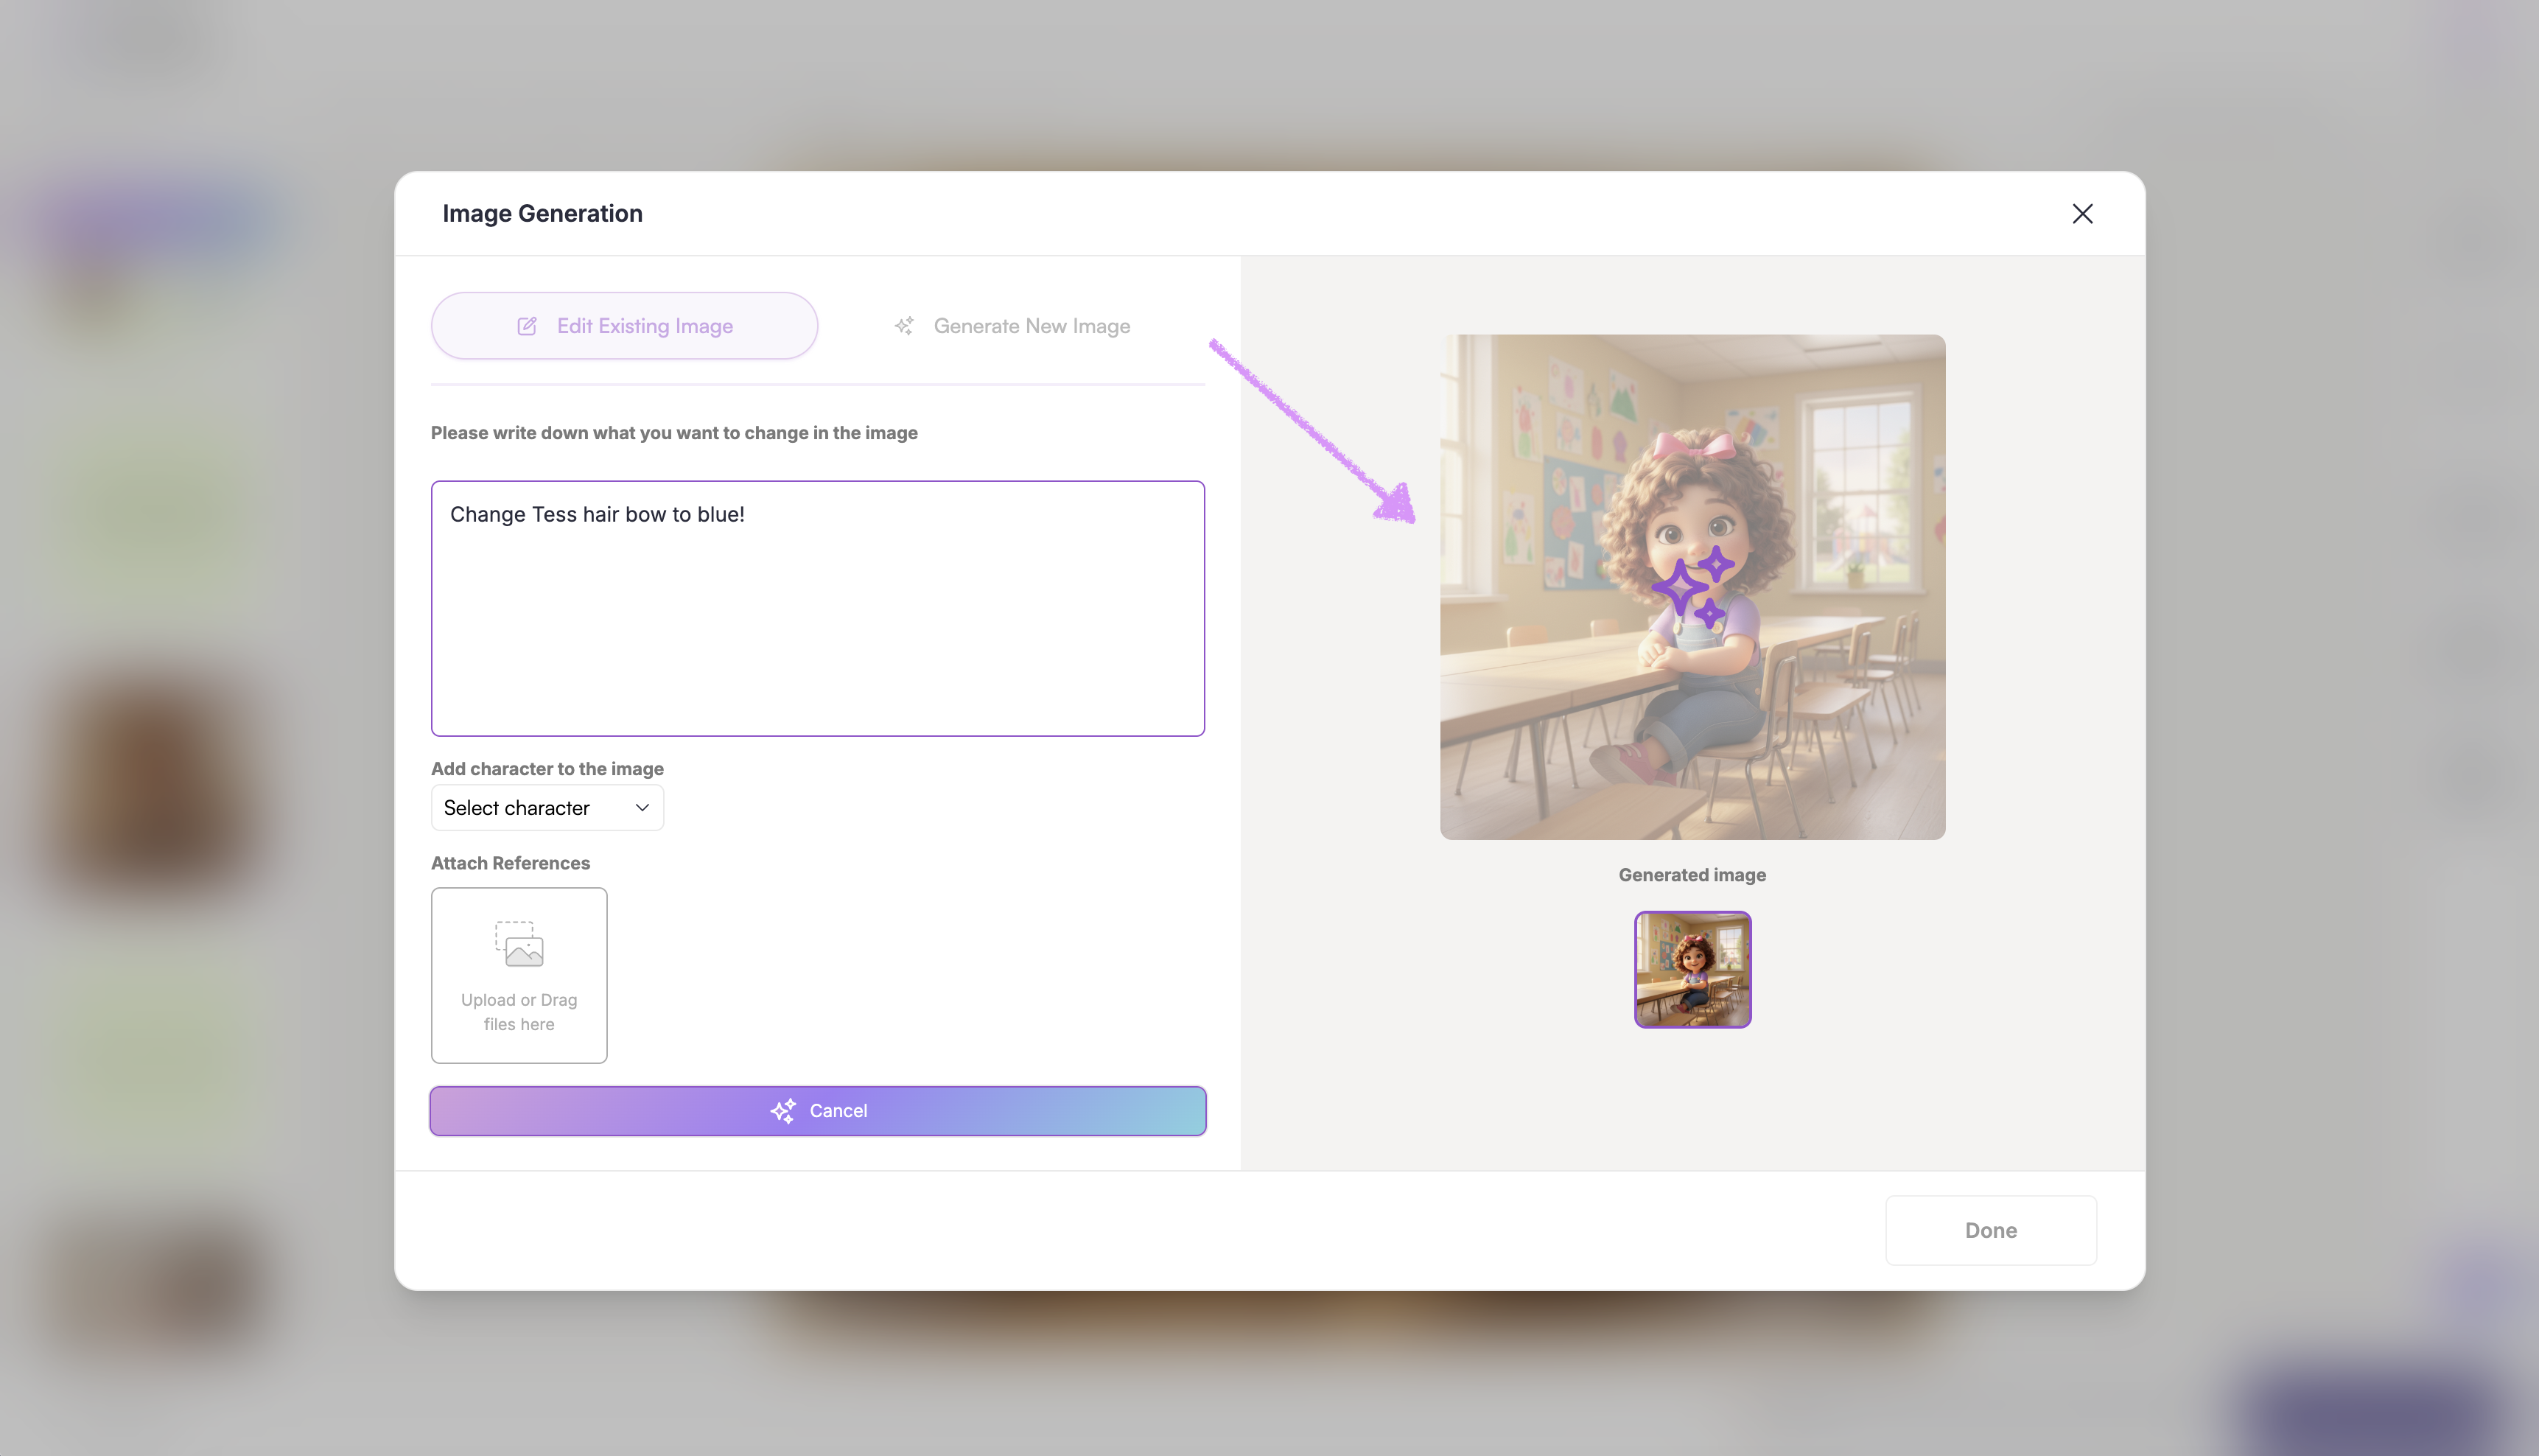Close the Image Generation dialog
Screen dimensions: 2539x1456
(x=2082, y=214)
